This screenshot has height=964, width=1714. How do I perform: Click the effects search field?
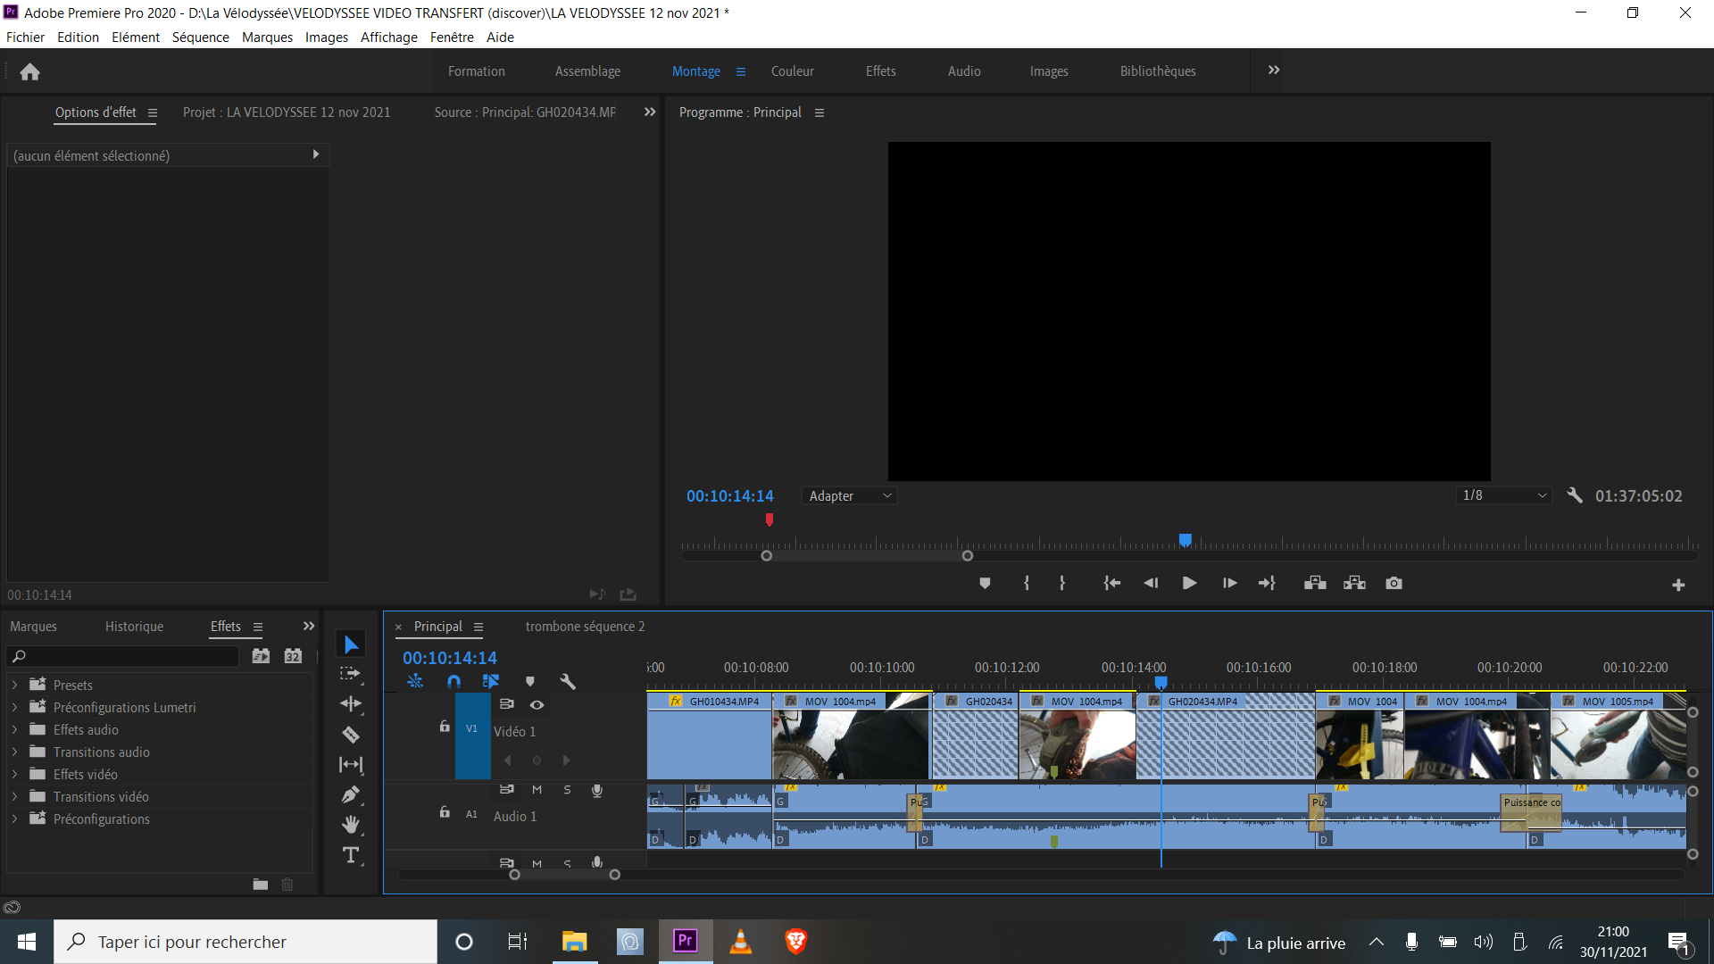coord(125,656)
